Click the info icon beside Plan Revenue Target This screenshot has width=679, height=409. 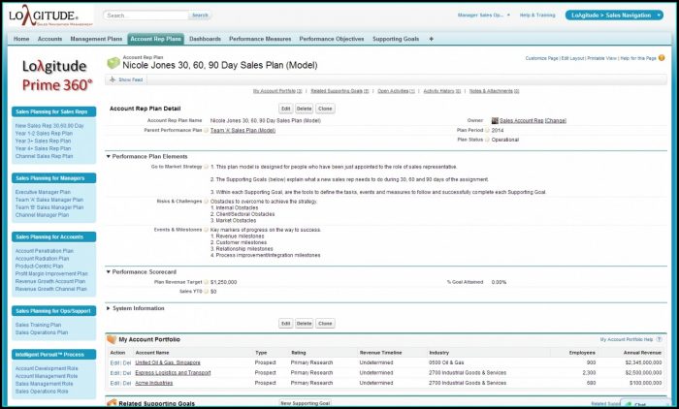pos(206,282)
